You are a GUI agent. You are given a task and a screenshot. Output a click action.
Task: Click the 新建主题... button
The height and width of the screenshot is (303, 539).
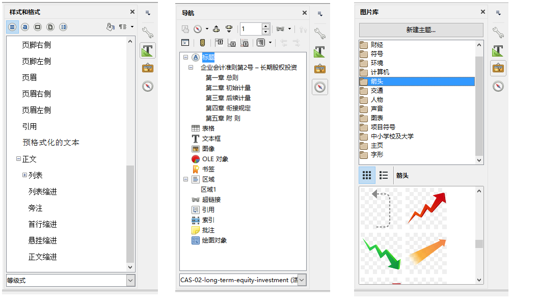click(x=421, y=30)
